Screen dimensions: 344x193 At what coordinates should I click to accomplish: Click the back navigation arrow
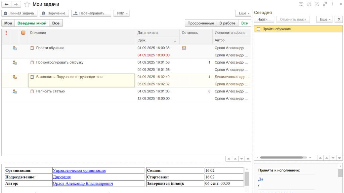coord(6,4)
